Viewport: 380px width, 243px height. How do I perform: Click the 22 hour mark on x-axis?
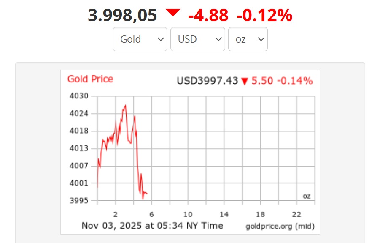coord(297,213)
